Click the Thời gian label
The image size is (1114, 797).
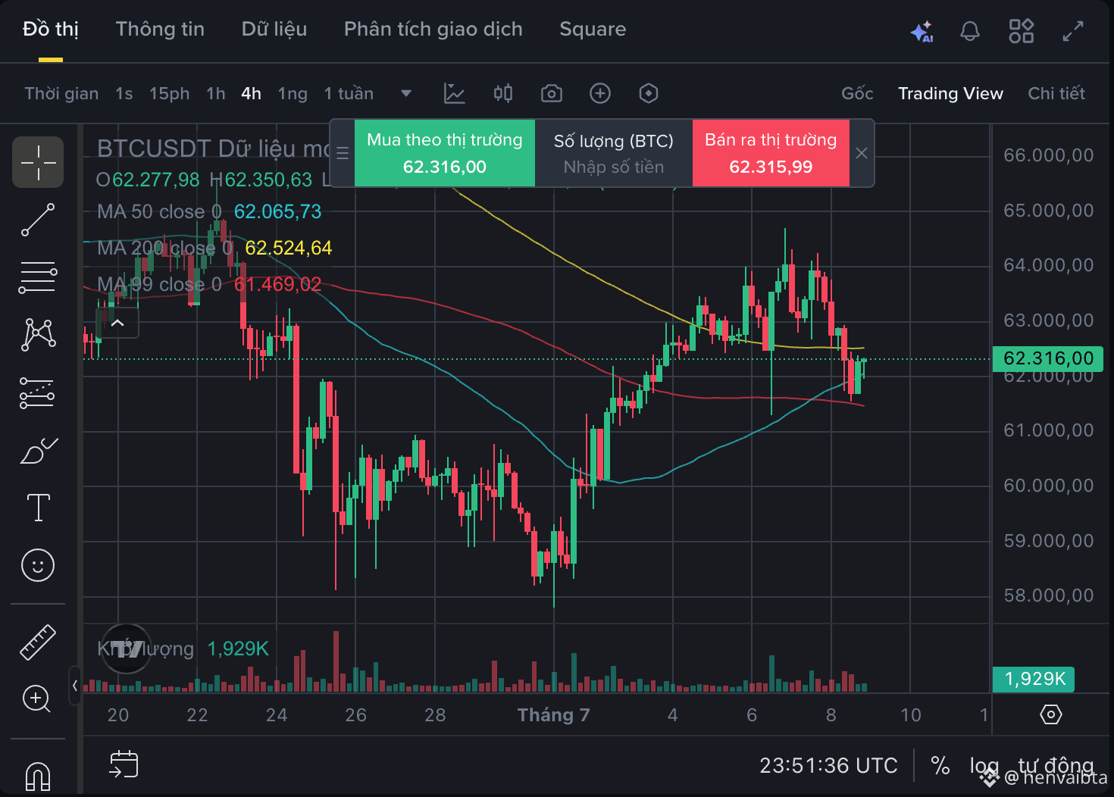click(61, 93)
